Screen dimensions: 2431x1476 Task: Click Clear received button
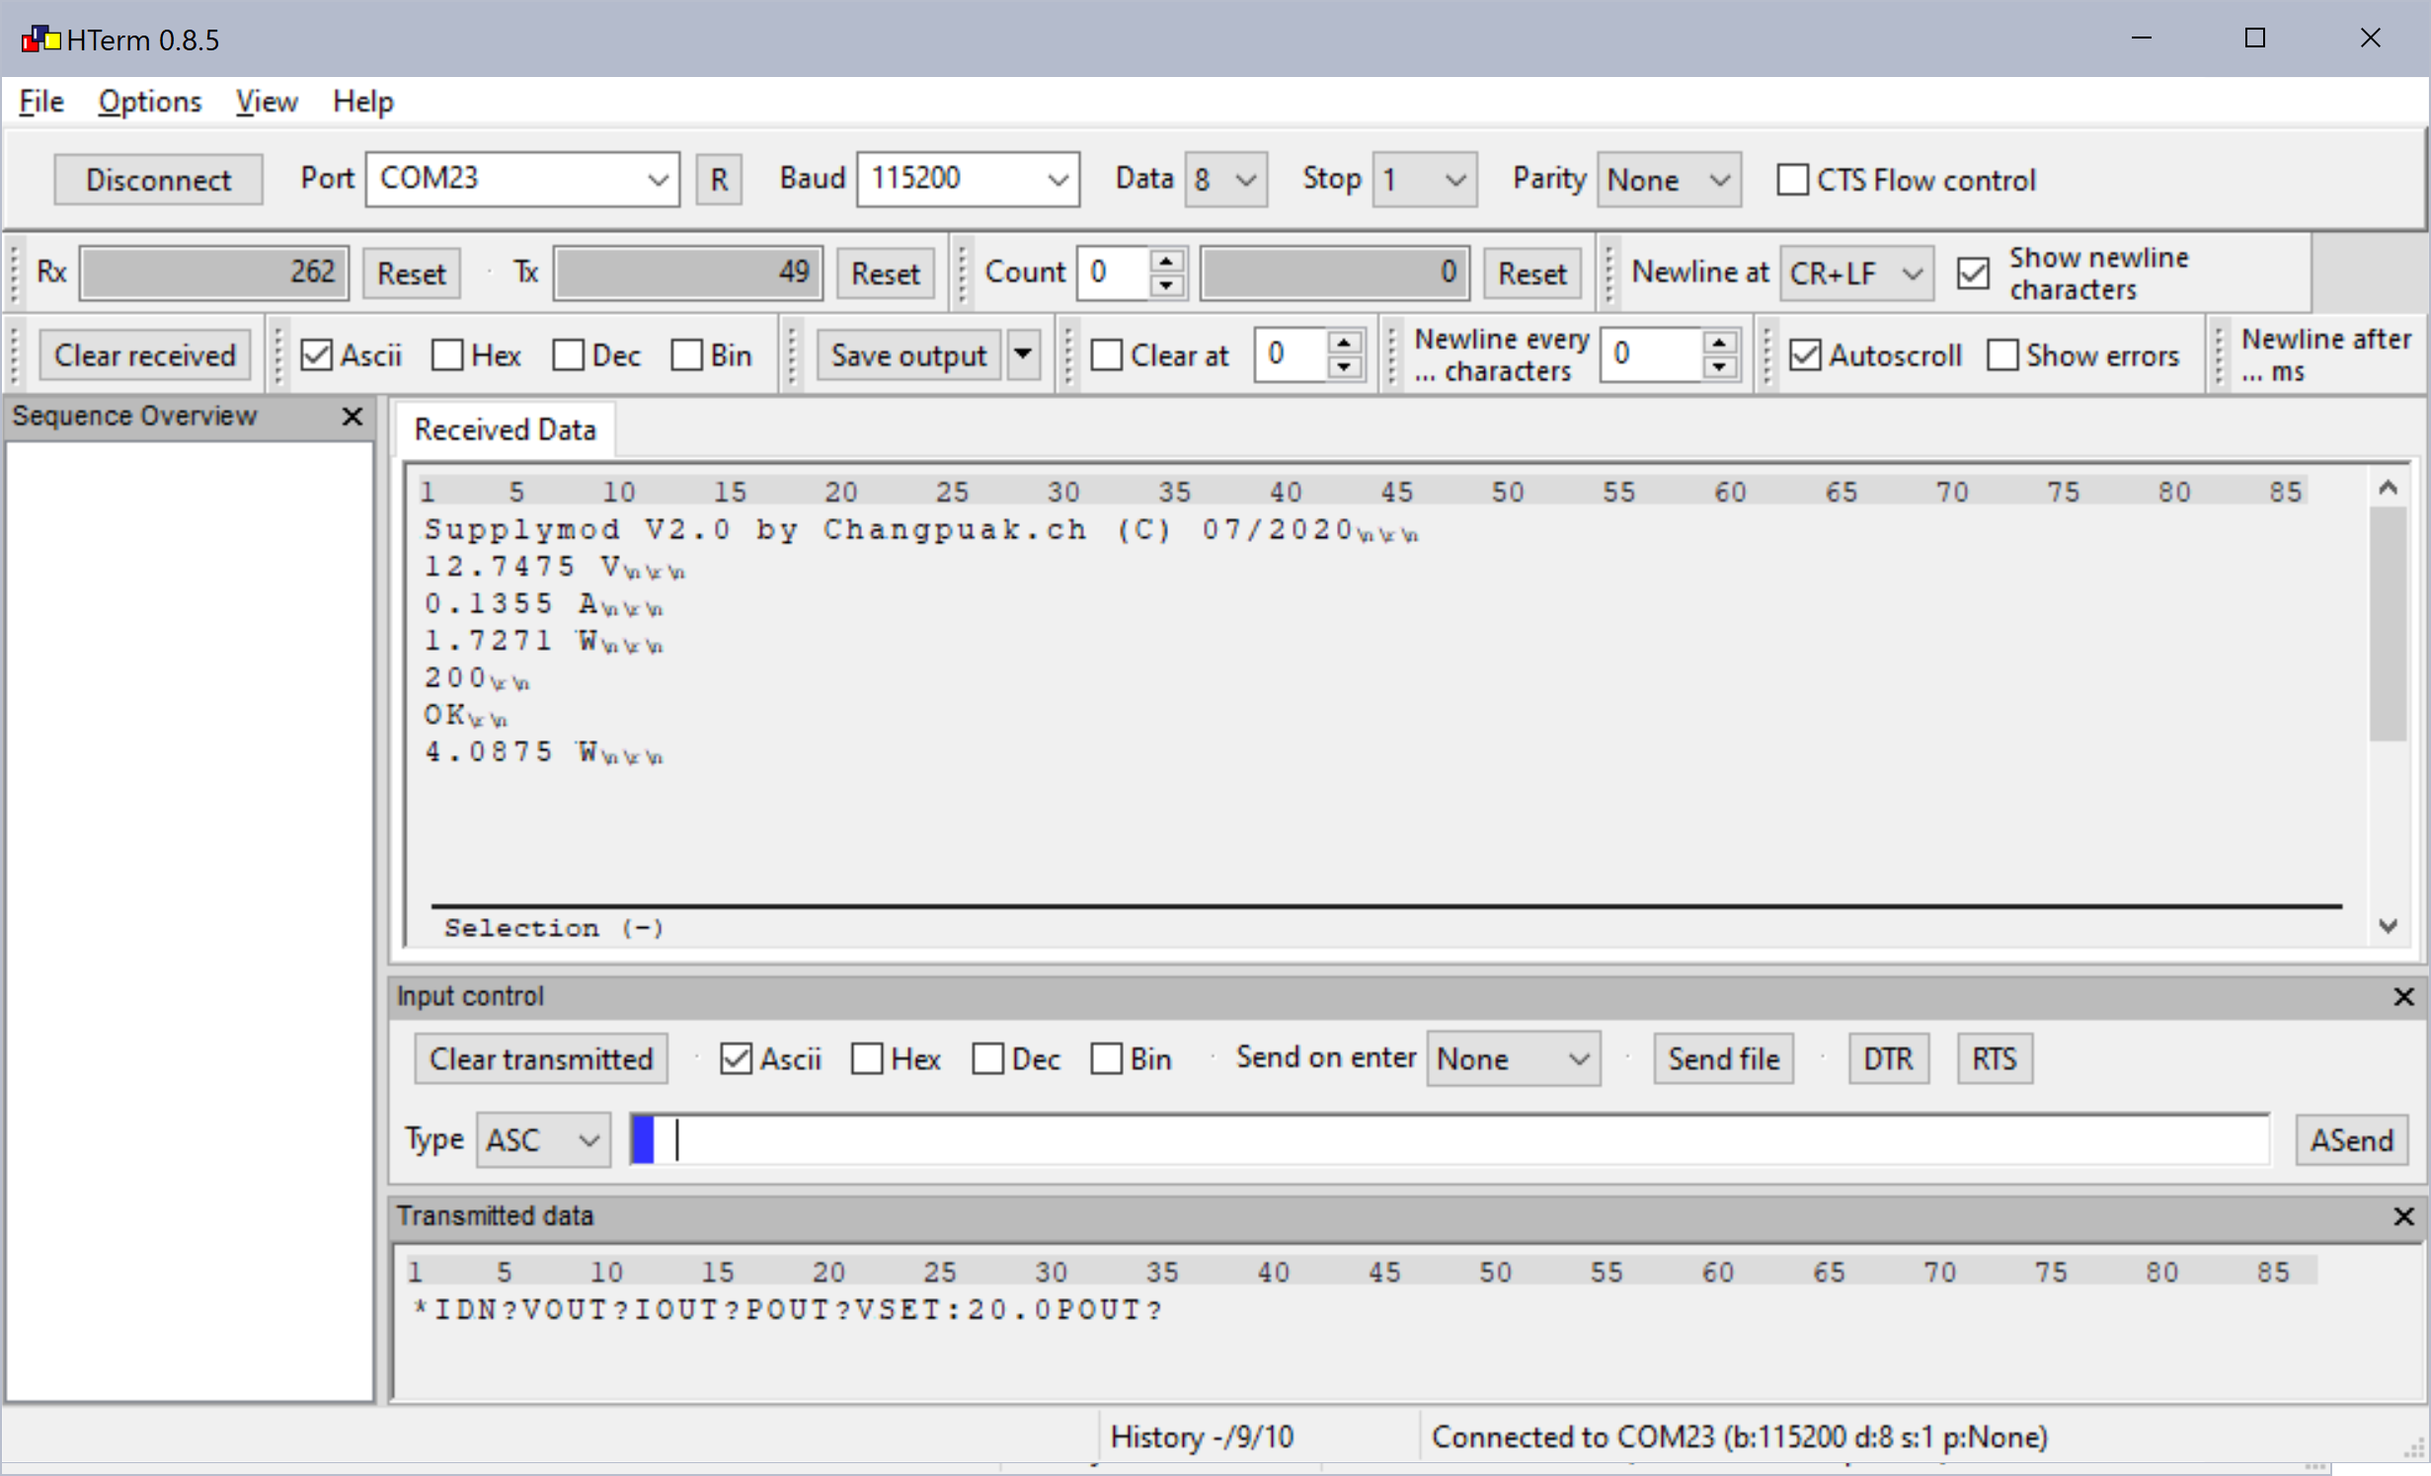pyautogui.click(x=144, y=354)
